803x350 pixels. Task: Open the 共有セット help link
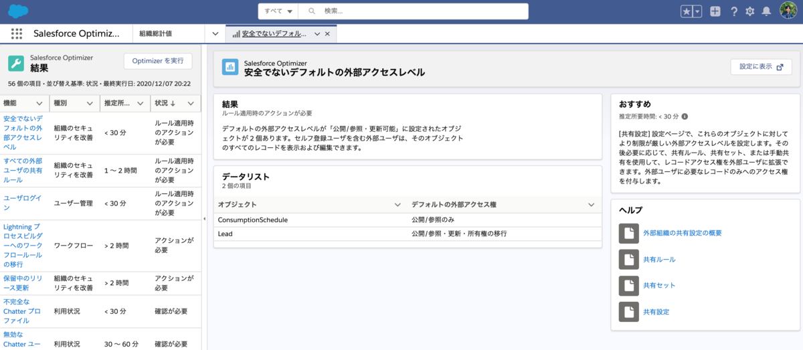click(659, 285)
